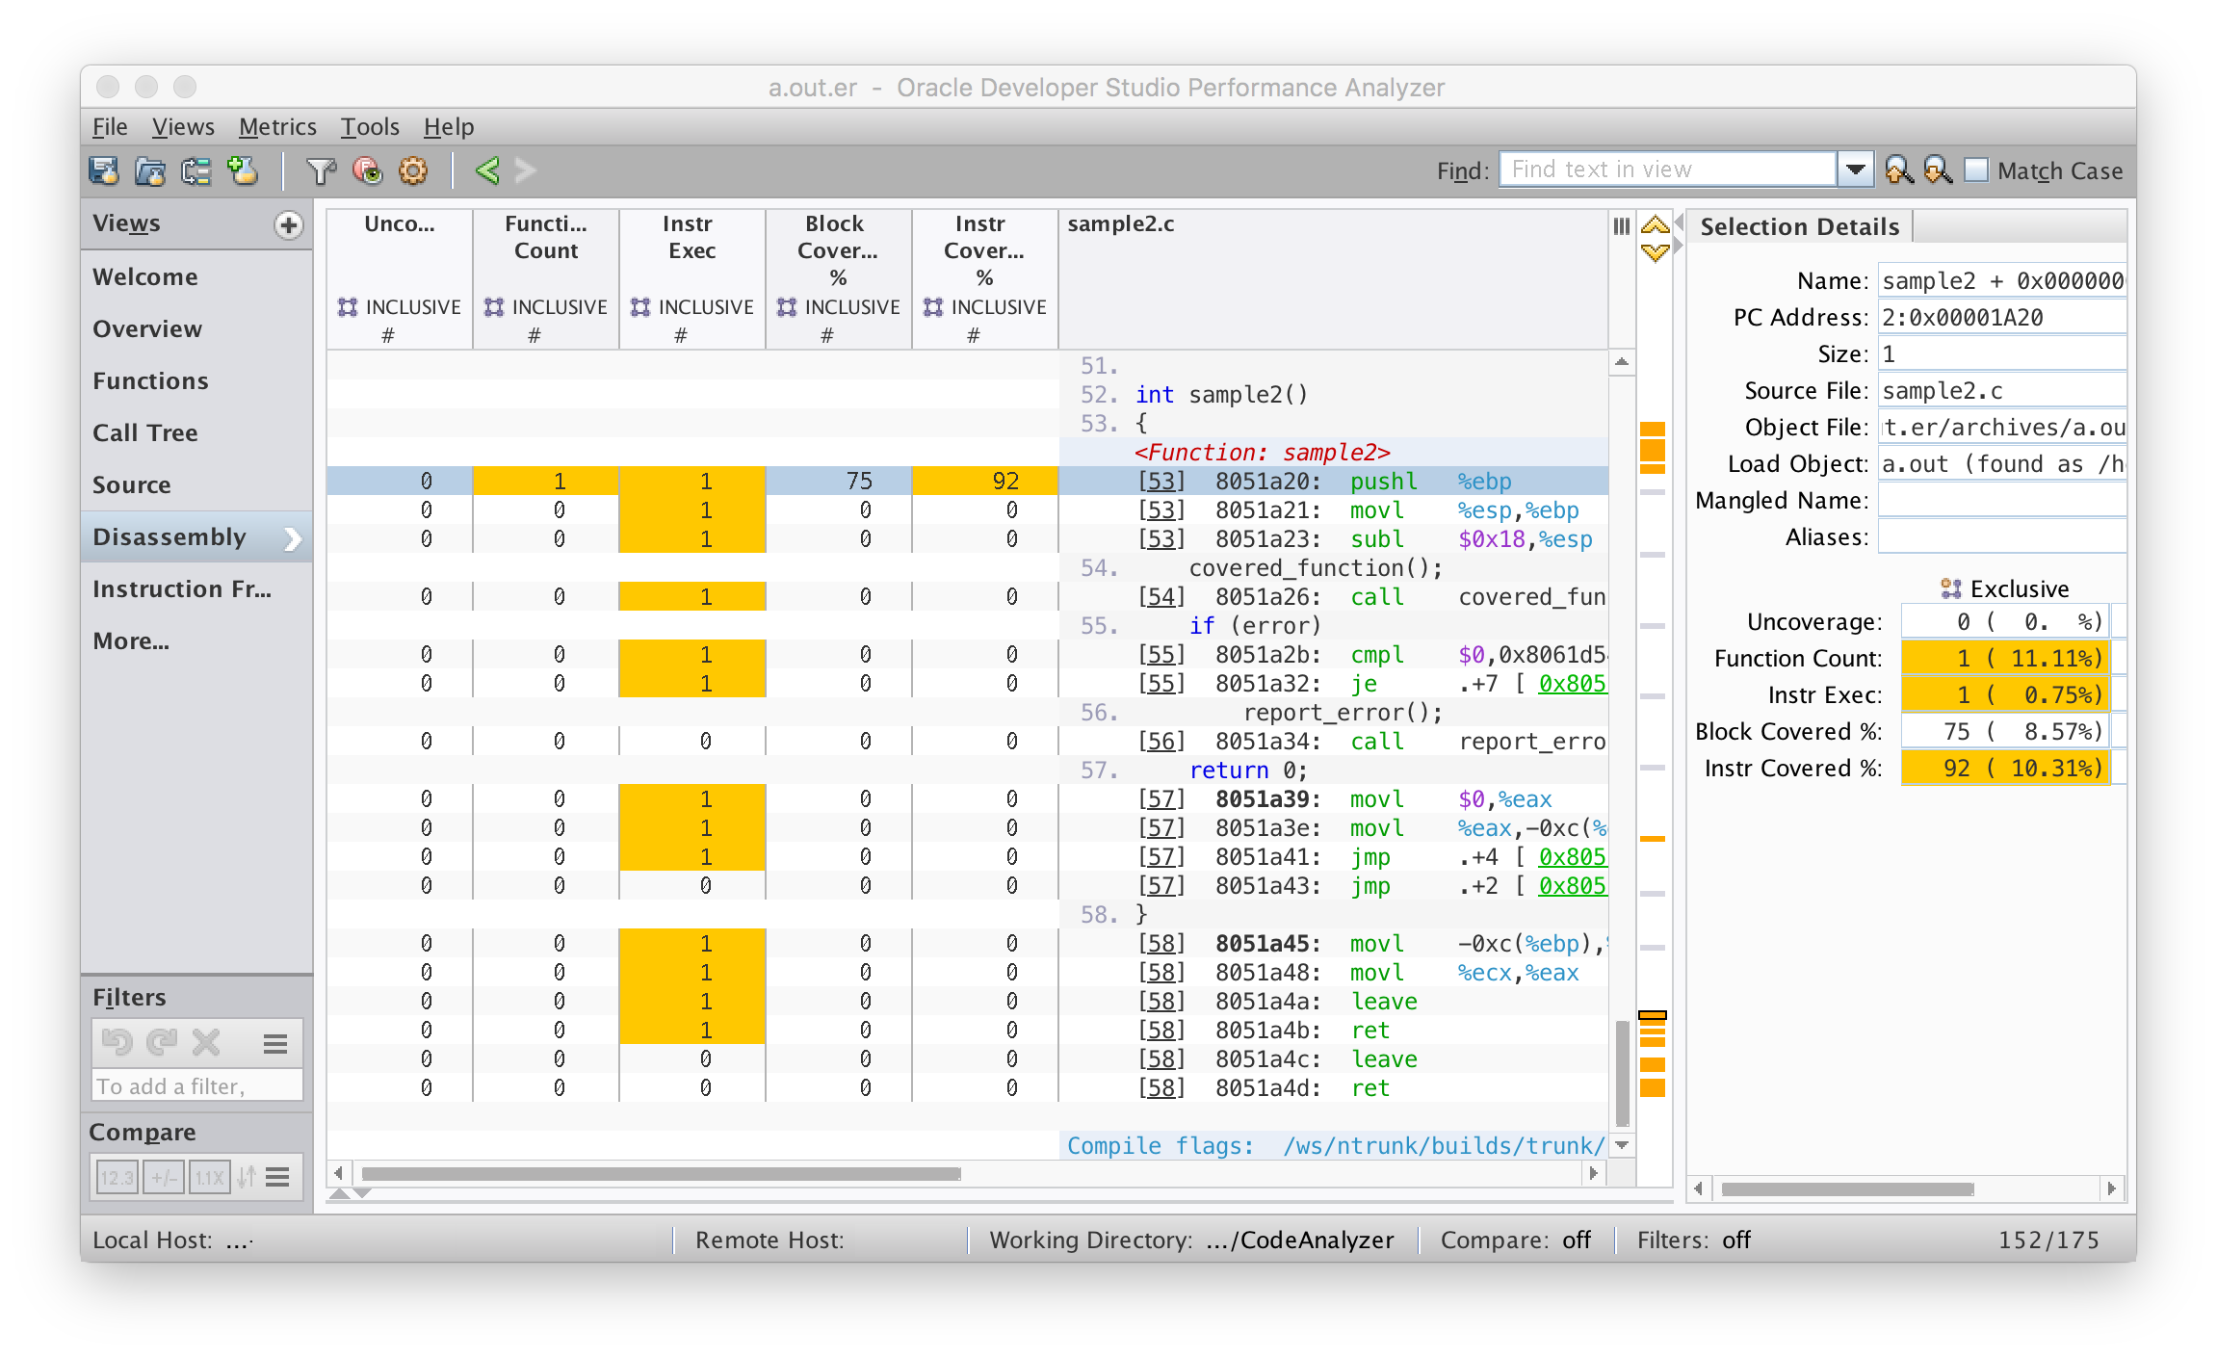Click the undo filter arrow icon
The height and width of the screenshot is (1358, 2217).
click(x=117, y=1043)
